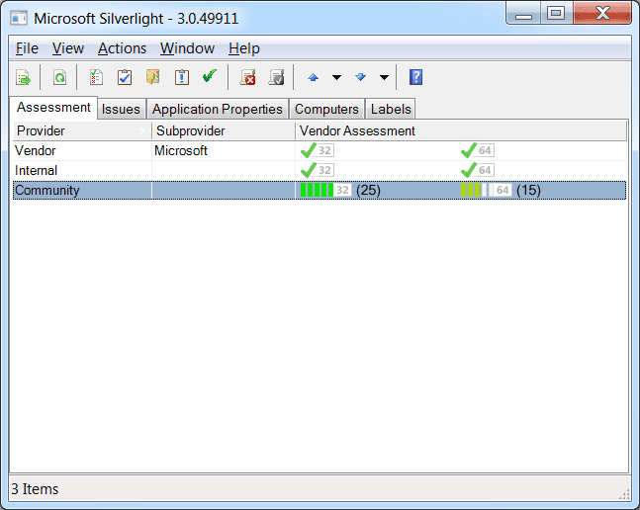This screenshot has width=640, height=510.
Task: Open dropdown next to blue down arrow
Action: 384,77
